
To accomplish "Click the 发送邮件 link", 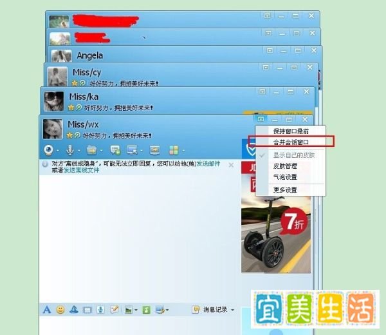I will [208, 164].
